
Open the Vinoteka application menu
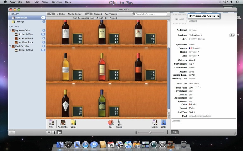pos(16,2)
